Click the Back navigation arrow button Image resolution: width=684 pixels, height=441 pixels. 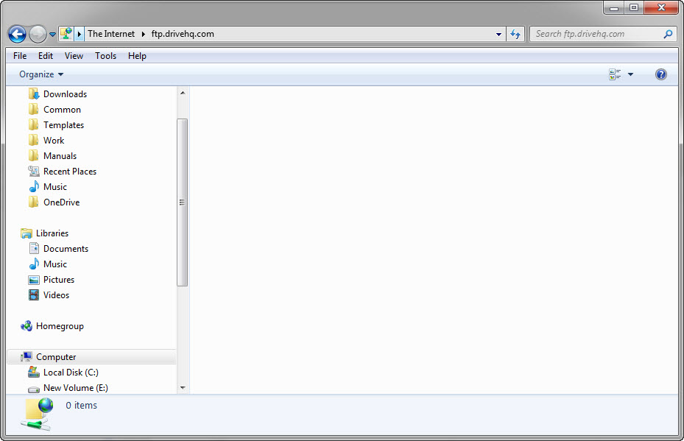[x=17, y=34]
